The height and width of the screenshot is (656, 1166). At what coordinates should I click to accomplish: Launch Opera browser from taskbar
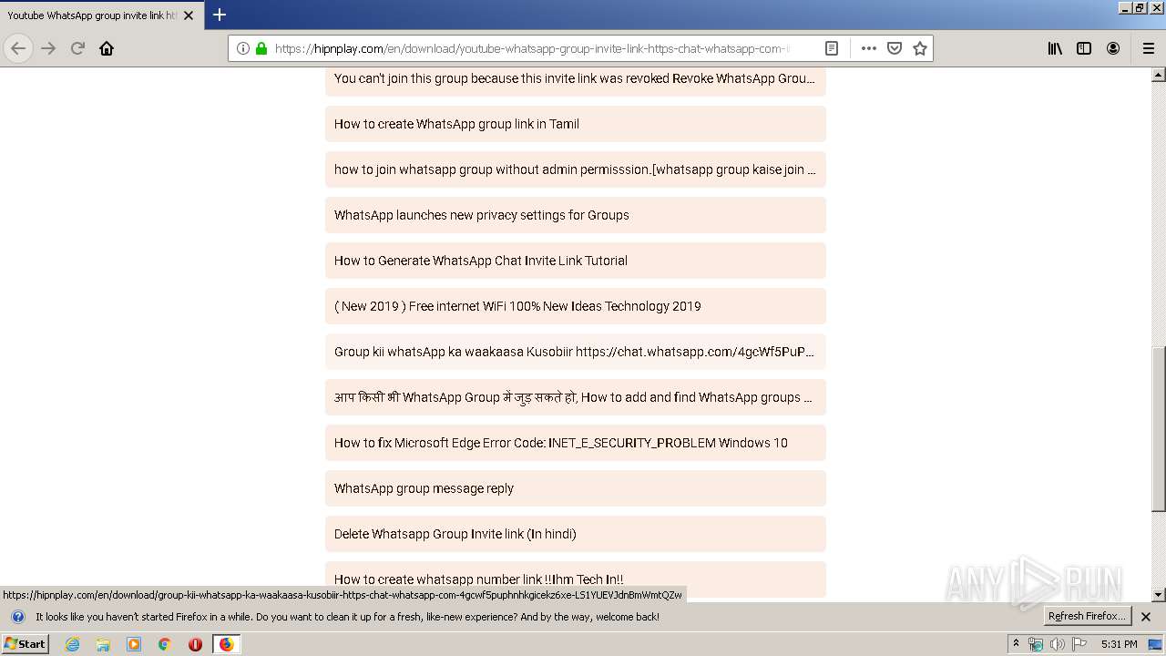195,644
